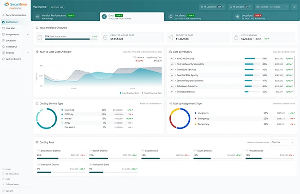Viewport: 300px width, 194px height.
Task: Expand the Assignments sidebar menu chevron
Action: (28, 35)
